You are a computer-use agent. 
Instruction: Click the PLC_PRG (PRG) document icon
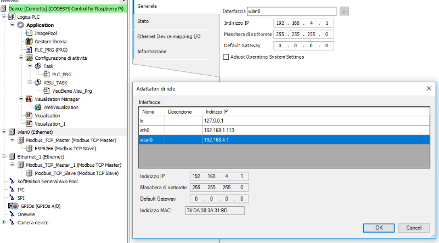pyautogui.click(x=29, y=50)
